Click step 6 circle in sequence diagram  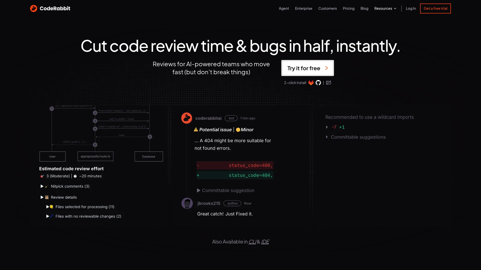click(95, 145)
